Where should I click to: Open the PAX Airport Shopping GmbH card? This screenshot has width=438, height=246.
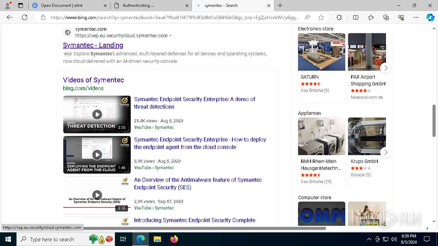coord(367,68)
